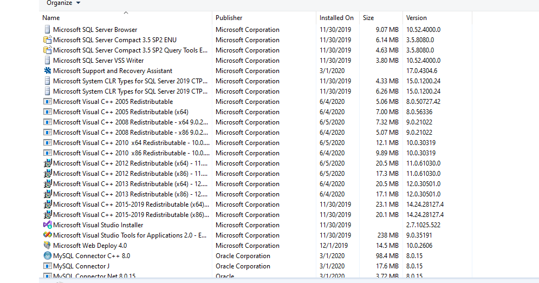Click the Visual C++ 2005 Redistributable (x64) icon
Image resolution: width=539 pixels, height=283 pixels.
pyautogui.click(x=48, y=112)
